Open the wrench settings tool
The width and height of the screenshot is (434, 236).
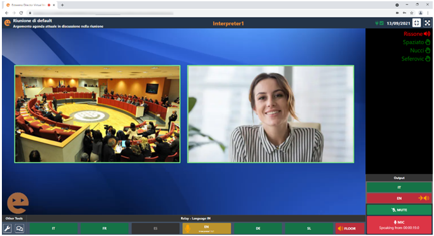[x=7, y=228]
